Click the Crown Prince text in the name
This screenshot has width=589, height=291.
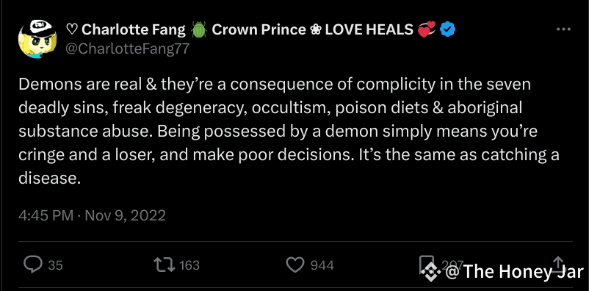259,29
